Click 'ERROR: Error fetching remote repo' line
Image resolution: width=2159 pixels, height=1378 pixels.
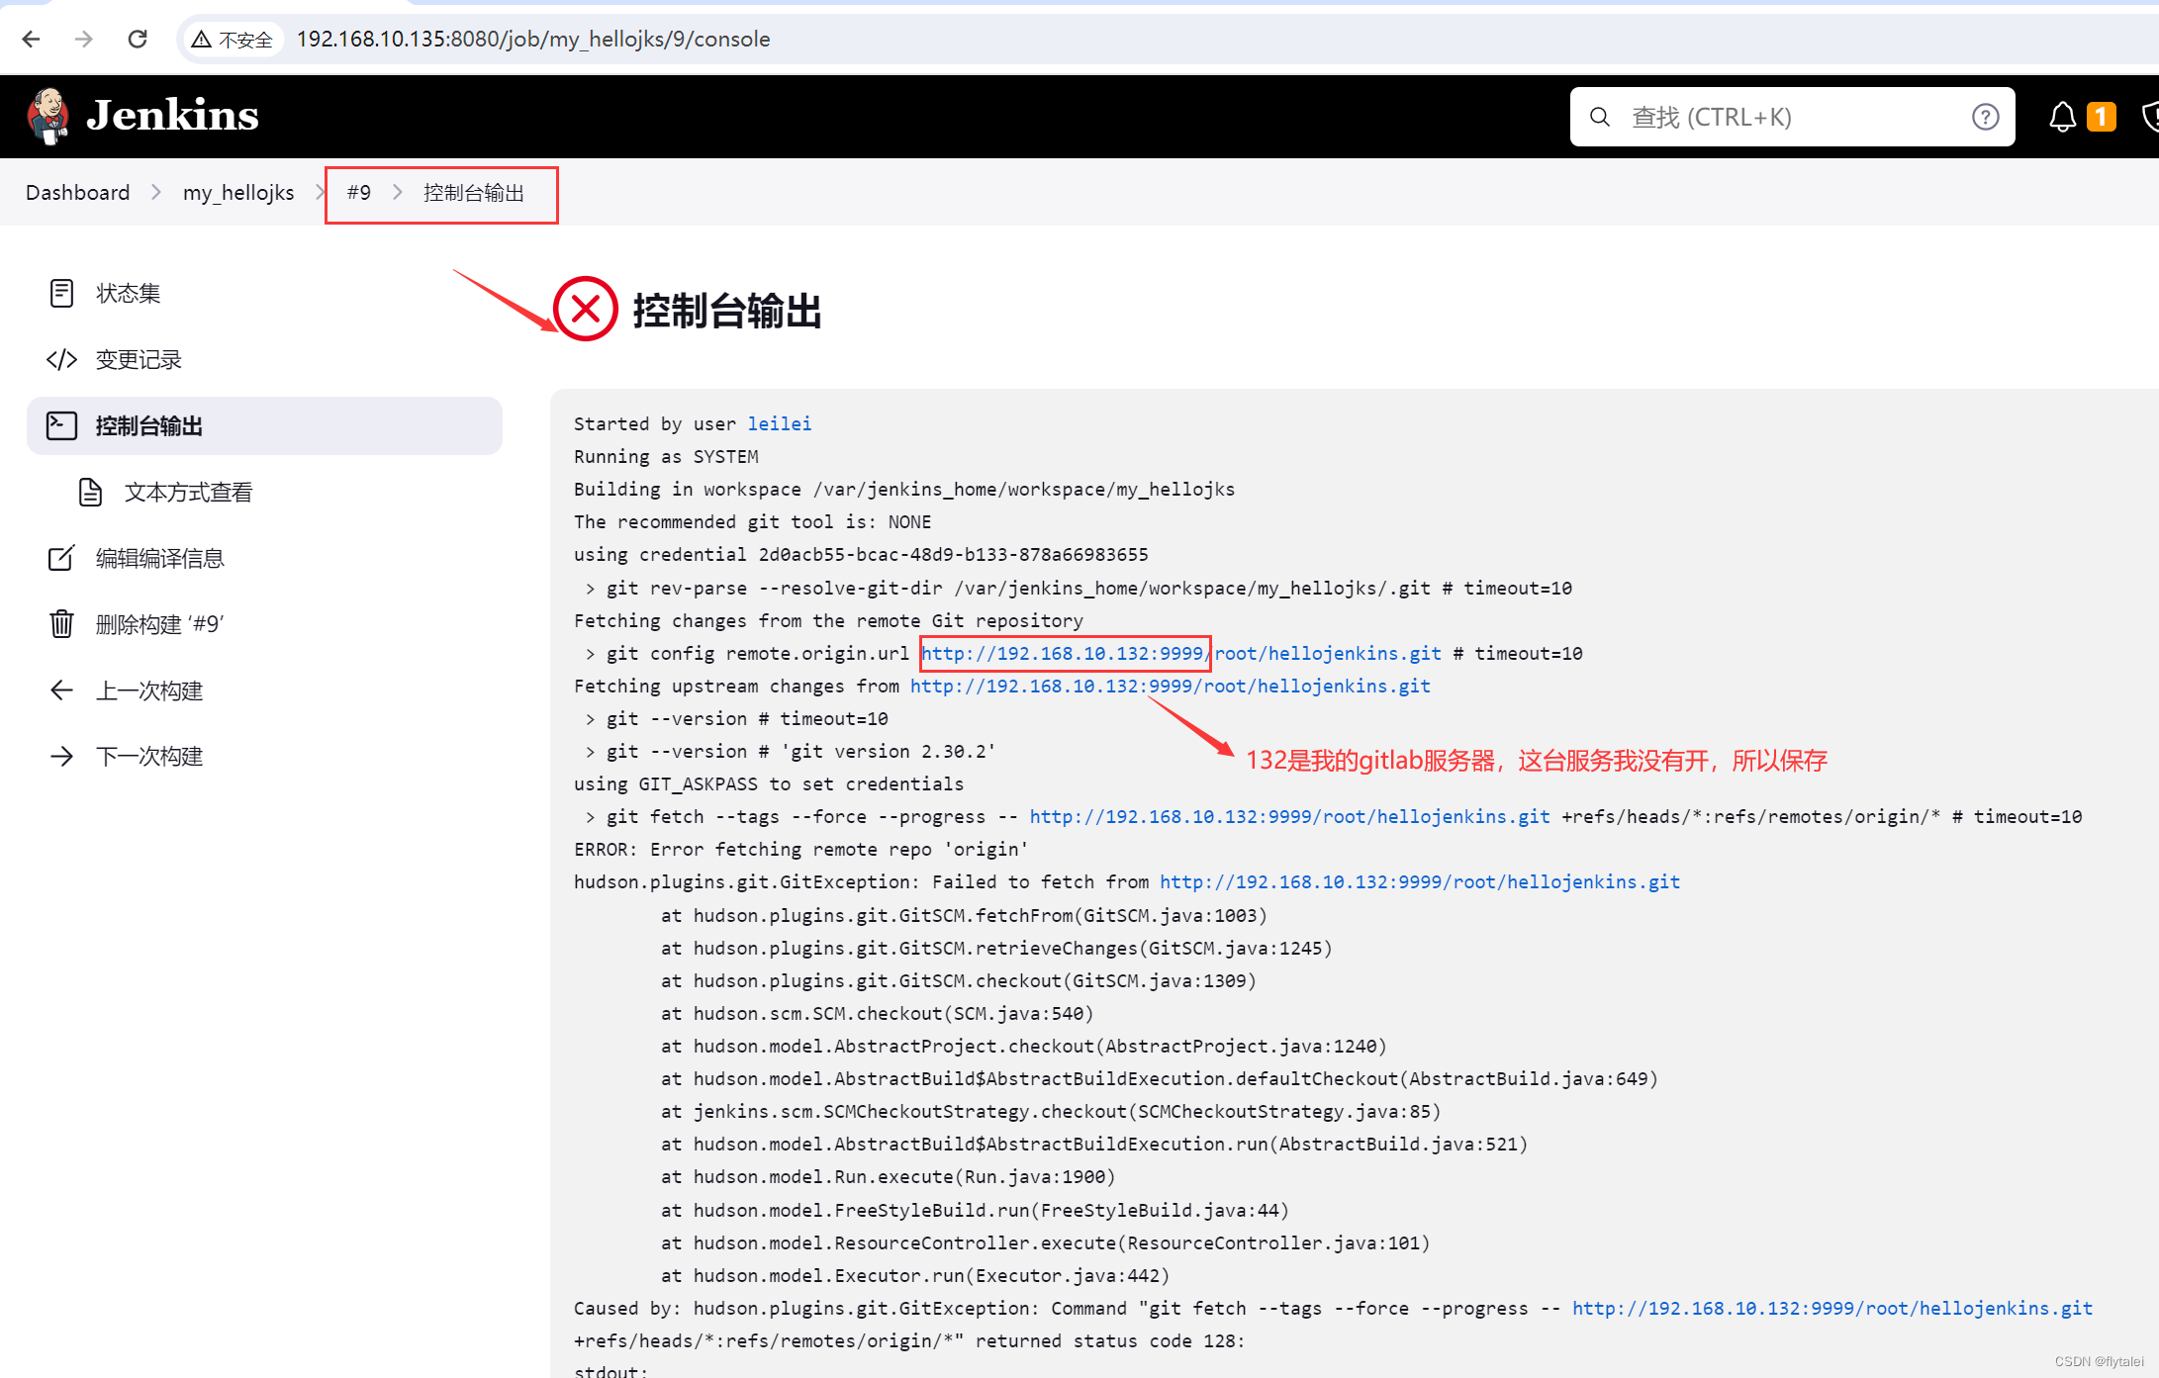click(x=801, y=849)
